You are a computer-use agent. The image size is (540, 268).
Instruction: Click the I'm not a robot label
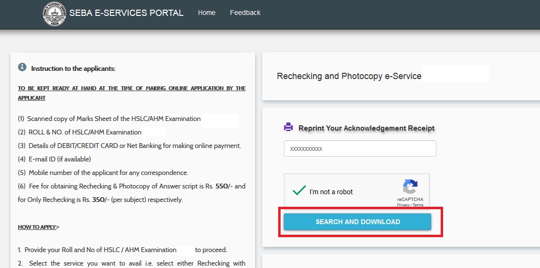(x=331, y=192)
